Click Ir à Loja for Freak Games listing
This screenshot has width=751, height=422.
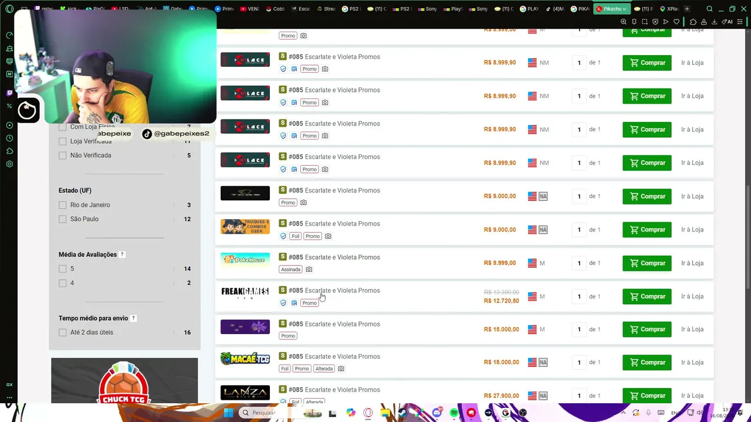tap(692, 297)
